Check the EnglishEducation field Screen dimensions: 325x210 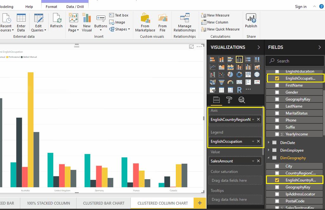pos(277,72)
